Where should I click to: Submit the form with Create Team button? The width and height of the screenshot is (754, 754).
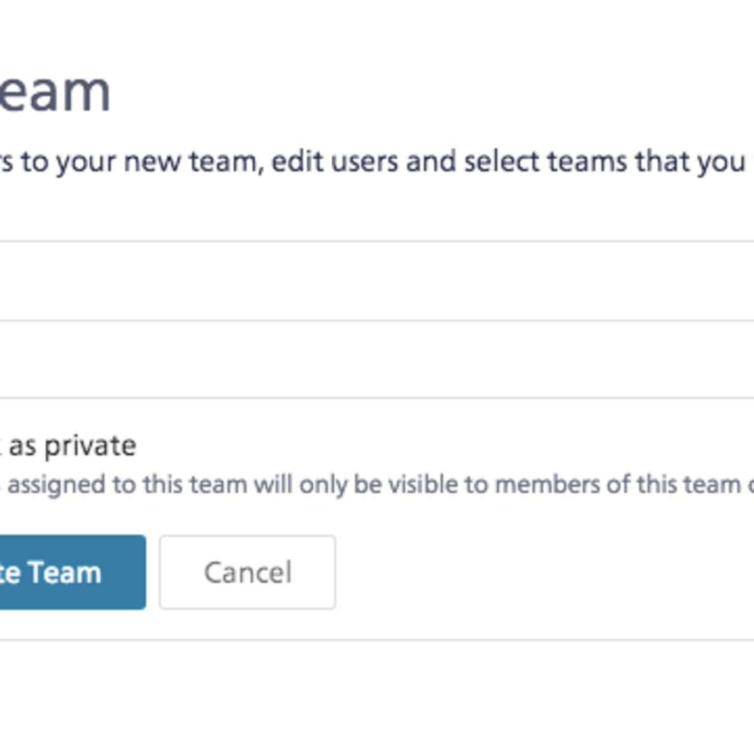tap(72, 573)
